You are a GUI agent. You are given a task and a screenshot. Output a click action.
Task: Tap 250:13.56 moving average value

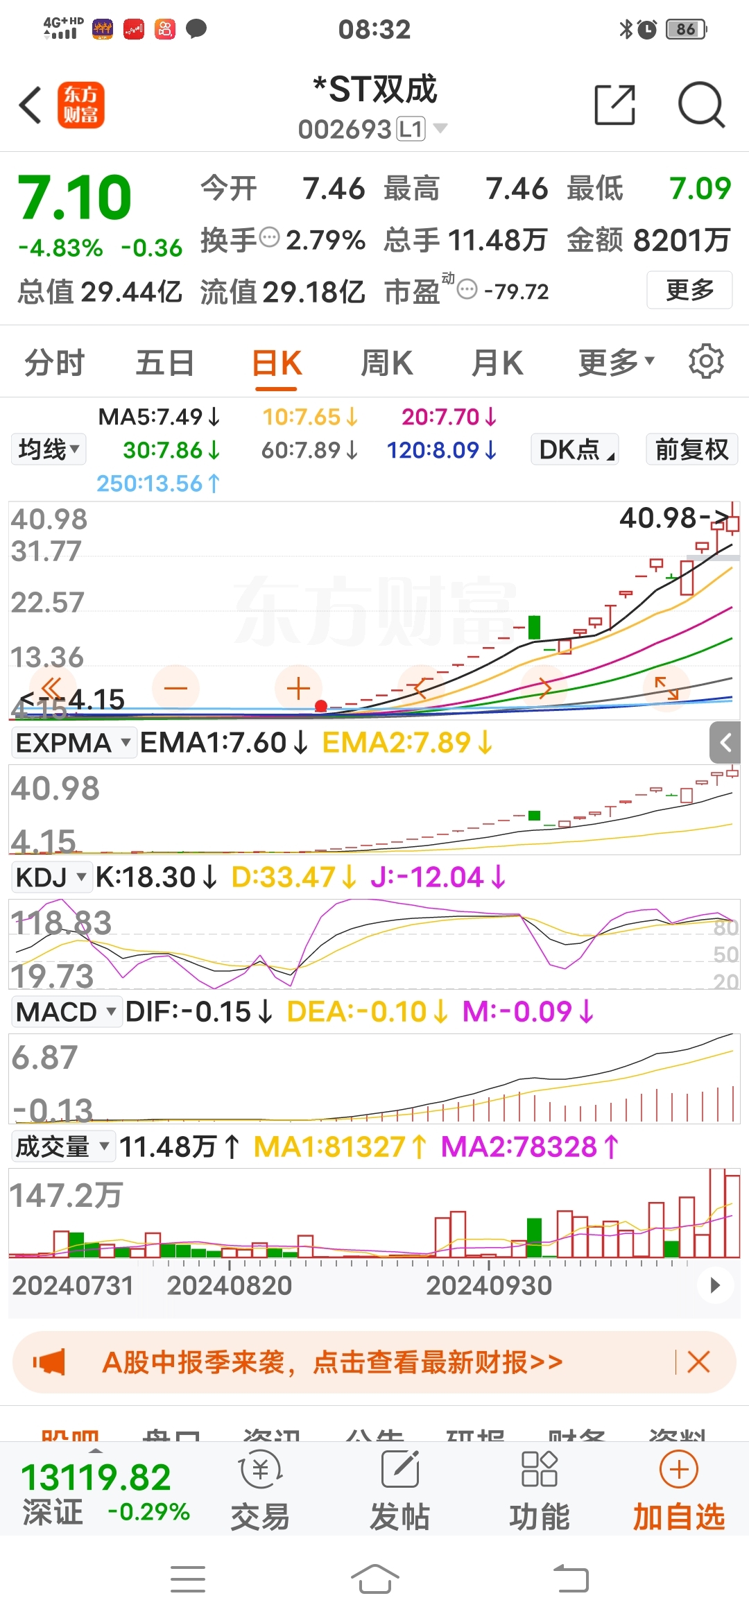pyautogui.click(x=159, y=483)
